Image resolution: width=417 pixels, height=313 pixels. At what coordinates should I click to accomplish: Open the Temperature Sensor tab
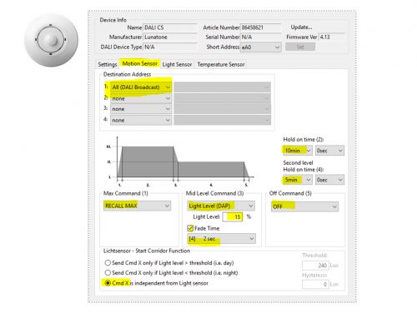(x=221, y=64)
